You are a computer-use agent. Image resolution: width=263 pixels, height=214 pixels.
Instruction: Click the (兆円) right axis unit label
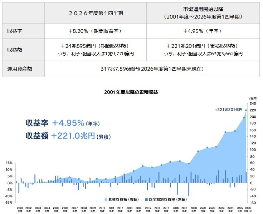click(253, 99)
